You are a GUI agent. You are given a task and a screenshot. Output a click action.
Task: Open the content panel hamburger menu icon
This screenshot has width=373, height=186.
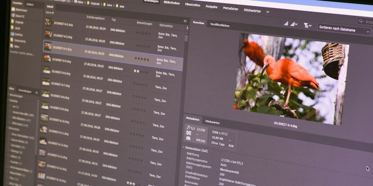point(185,21)
